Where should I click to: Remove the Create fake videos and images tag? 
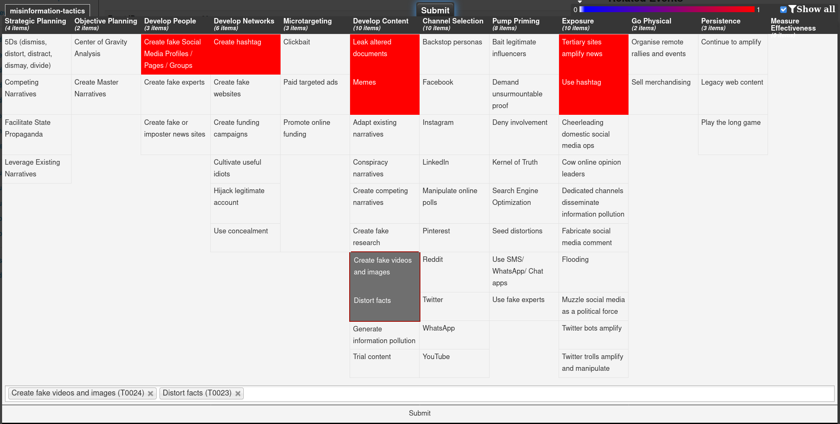coord(150,393)
